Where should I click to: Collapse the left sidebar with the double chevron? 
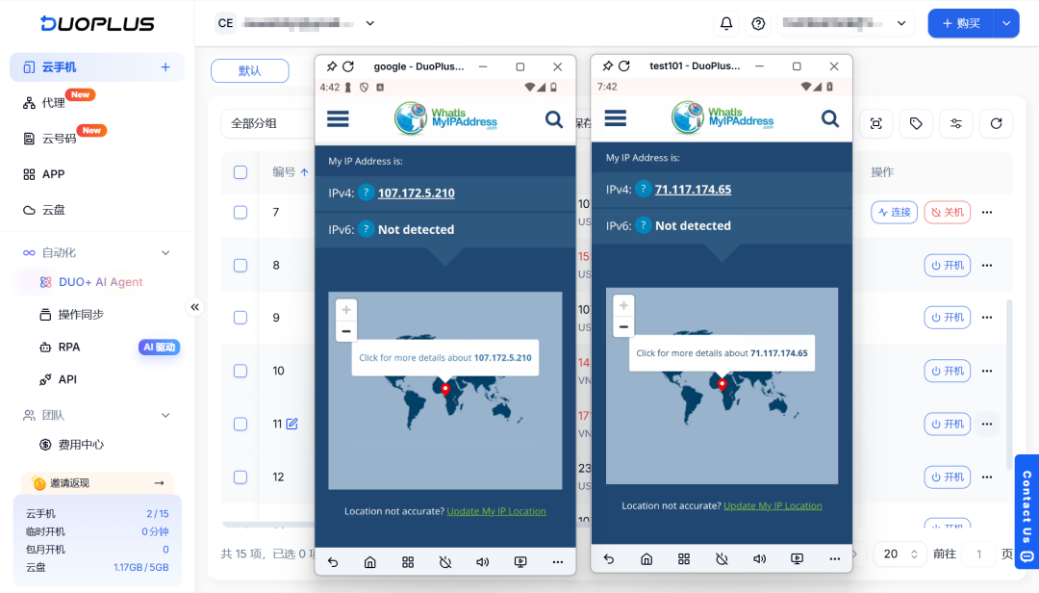pyautogui.click(x=194, y=307)
